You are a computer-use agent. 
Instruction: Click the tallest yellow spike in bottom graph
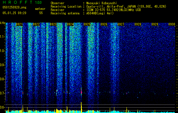point(81,107)
